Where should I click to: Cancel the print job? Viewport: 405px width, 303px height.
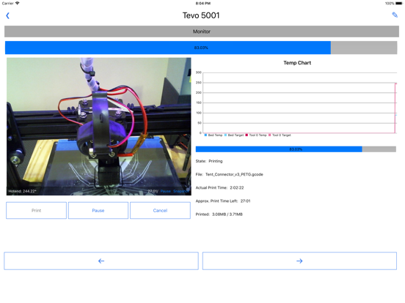tap(160, 211)
